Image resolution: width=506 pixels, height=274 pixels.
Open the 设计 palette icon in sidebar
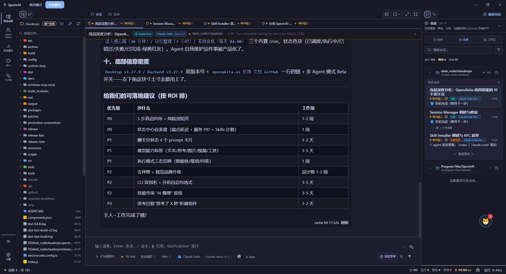point(8,62)
